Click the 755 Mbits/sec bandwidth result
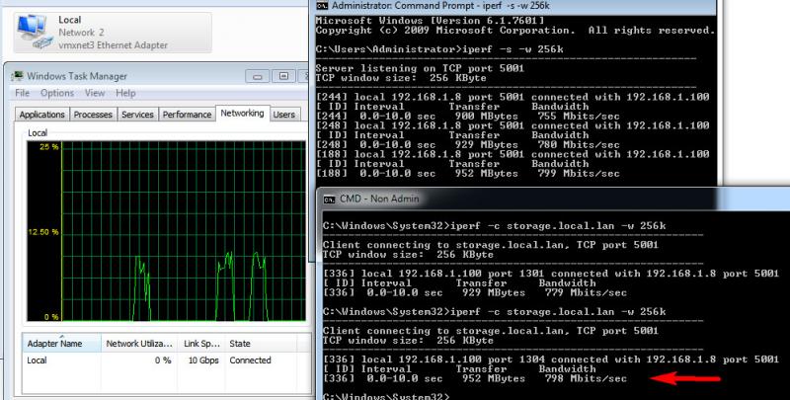790x400 pixels. point(579,116)
